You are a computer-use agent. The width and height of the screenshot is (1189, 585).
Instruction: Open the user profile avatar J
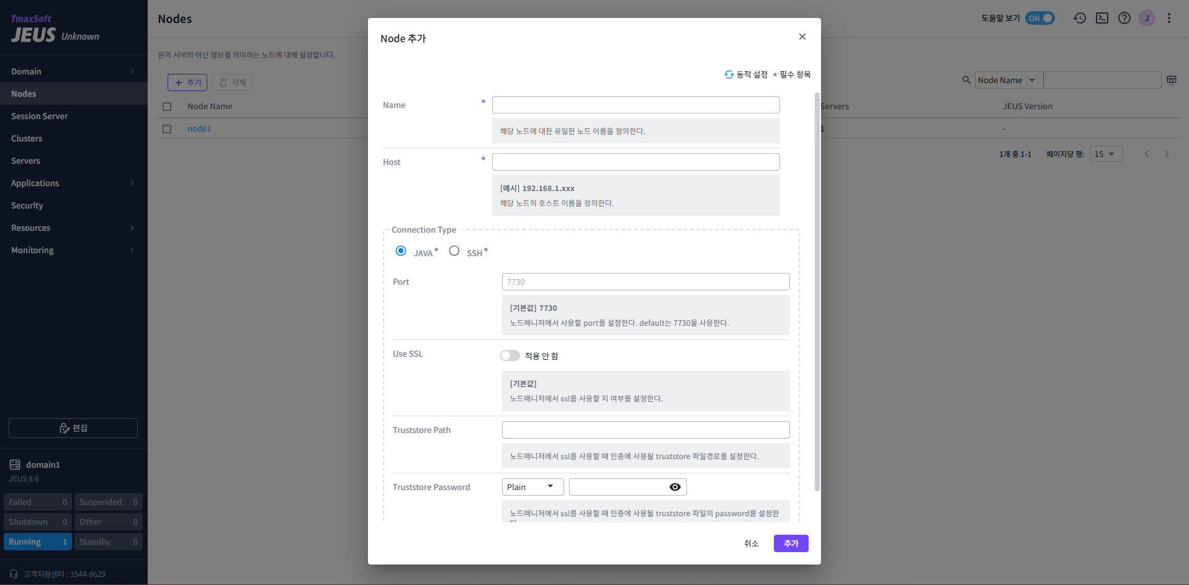(1147, 18)
